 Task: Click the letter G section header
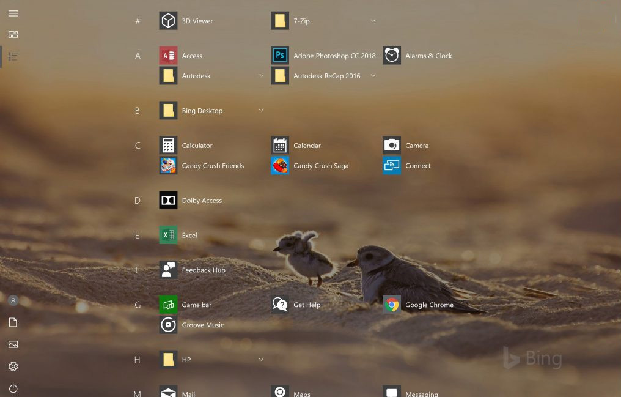(138, 305)
